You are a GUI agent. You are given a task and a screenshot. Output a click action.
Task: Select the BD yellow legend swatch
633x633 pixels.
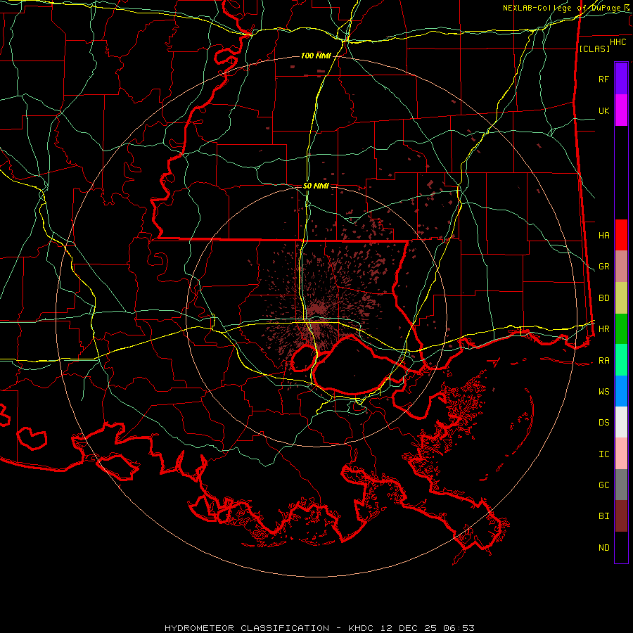(621, 298)
